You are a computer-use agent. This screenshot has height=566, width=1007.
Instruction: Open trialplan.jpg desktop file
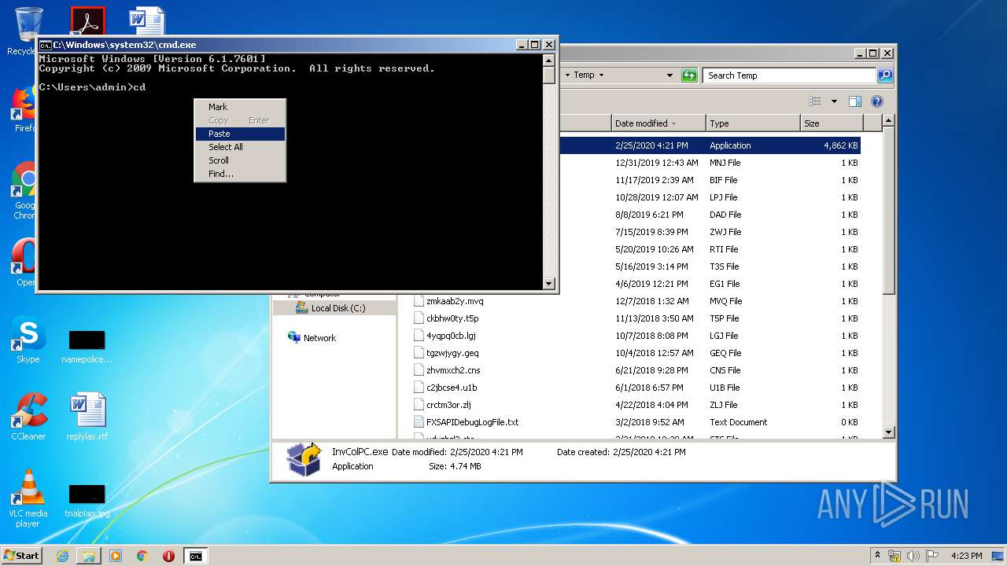tap(87, 500)
